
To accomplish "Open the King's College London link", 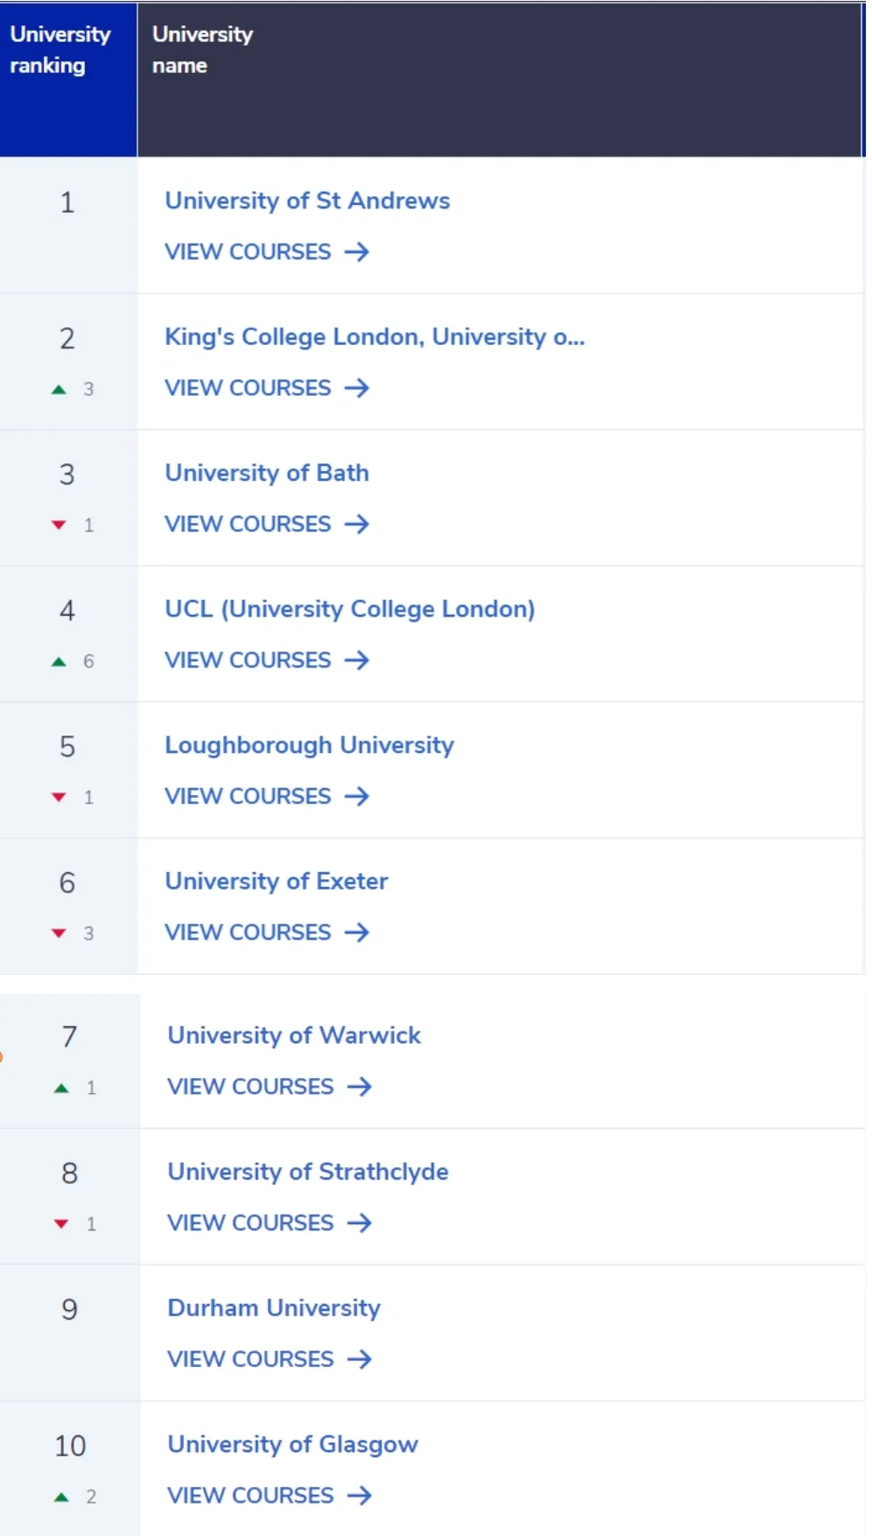I will click(x=375, y=337).
